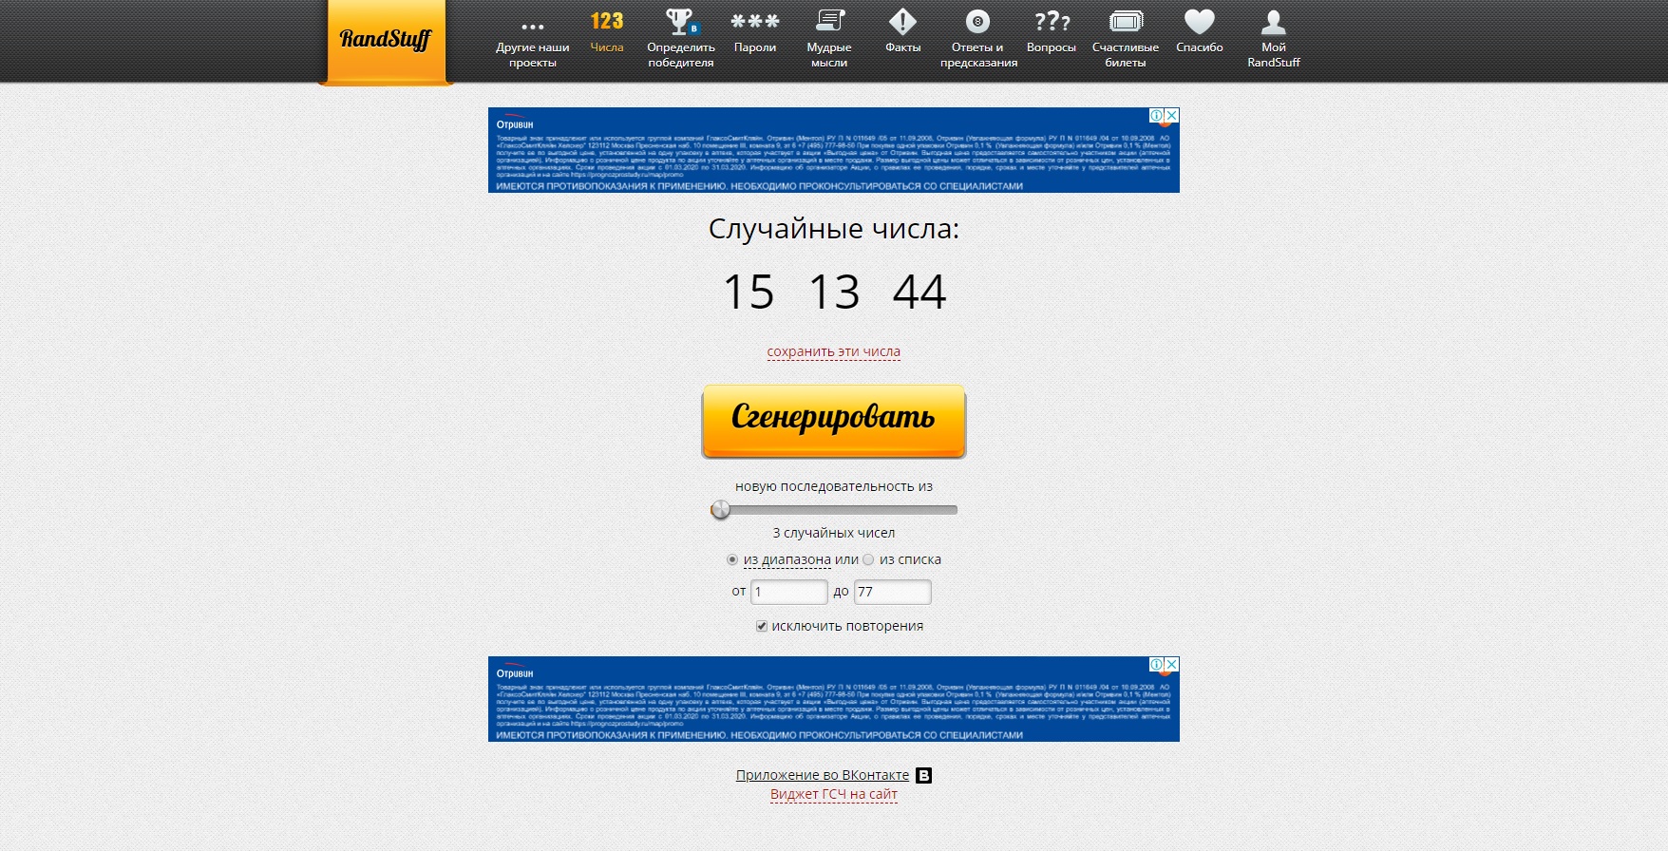Select the 123 numbers icon
This screenshot has width=1668, height=851.
607,21
